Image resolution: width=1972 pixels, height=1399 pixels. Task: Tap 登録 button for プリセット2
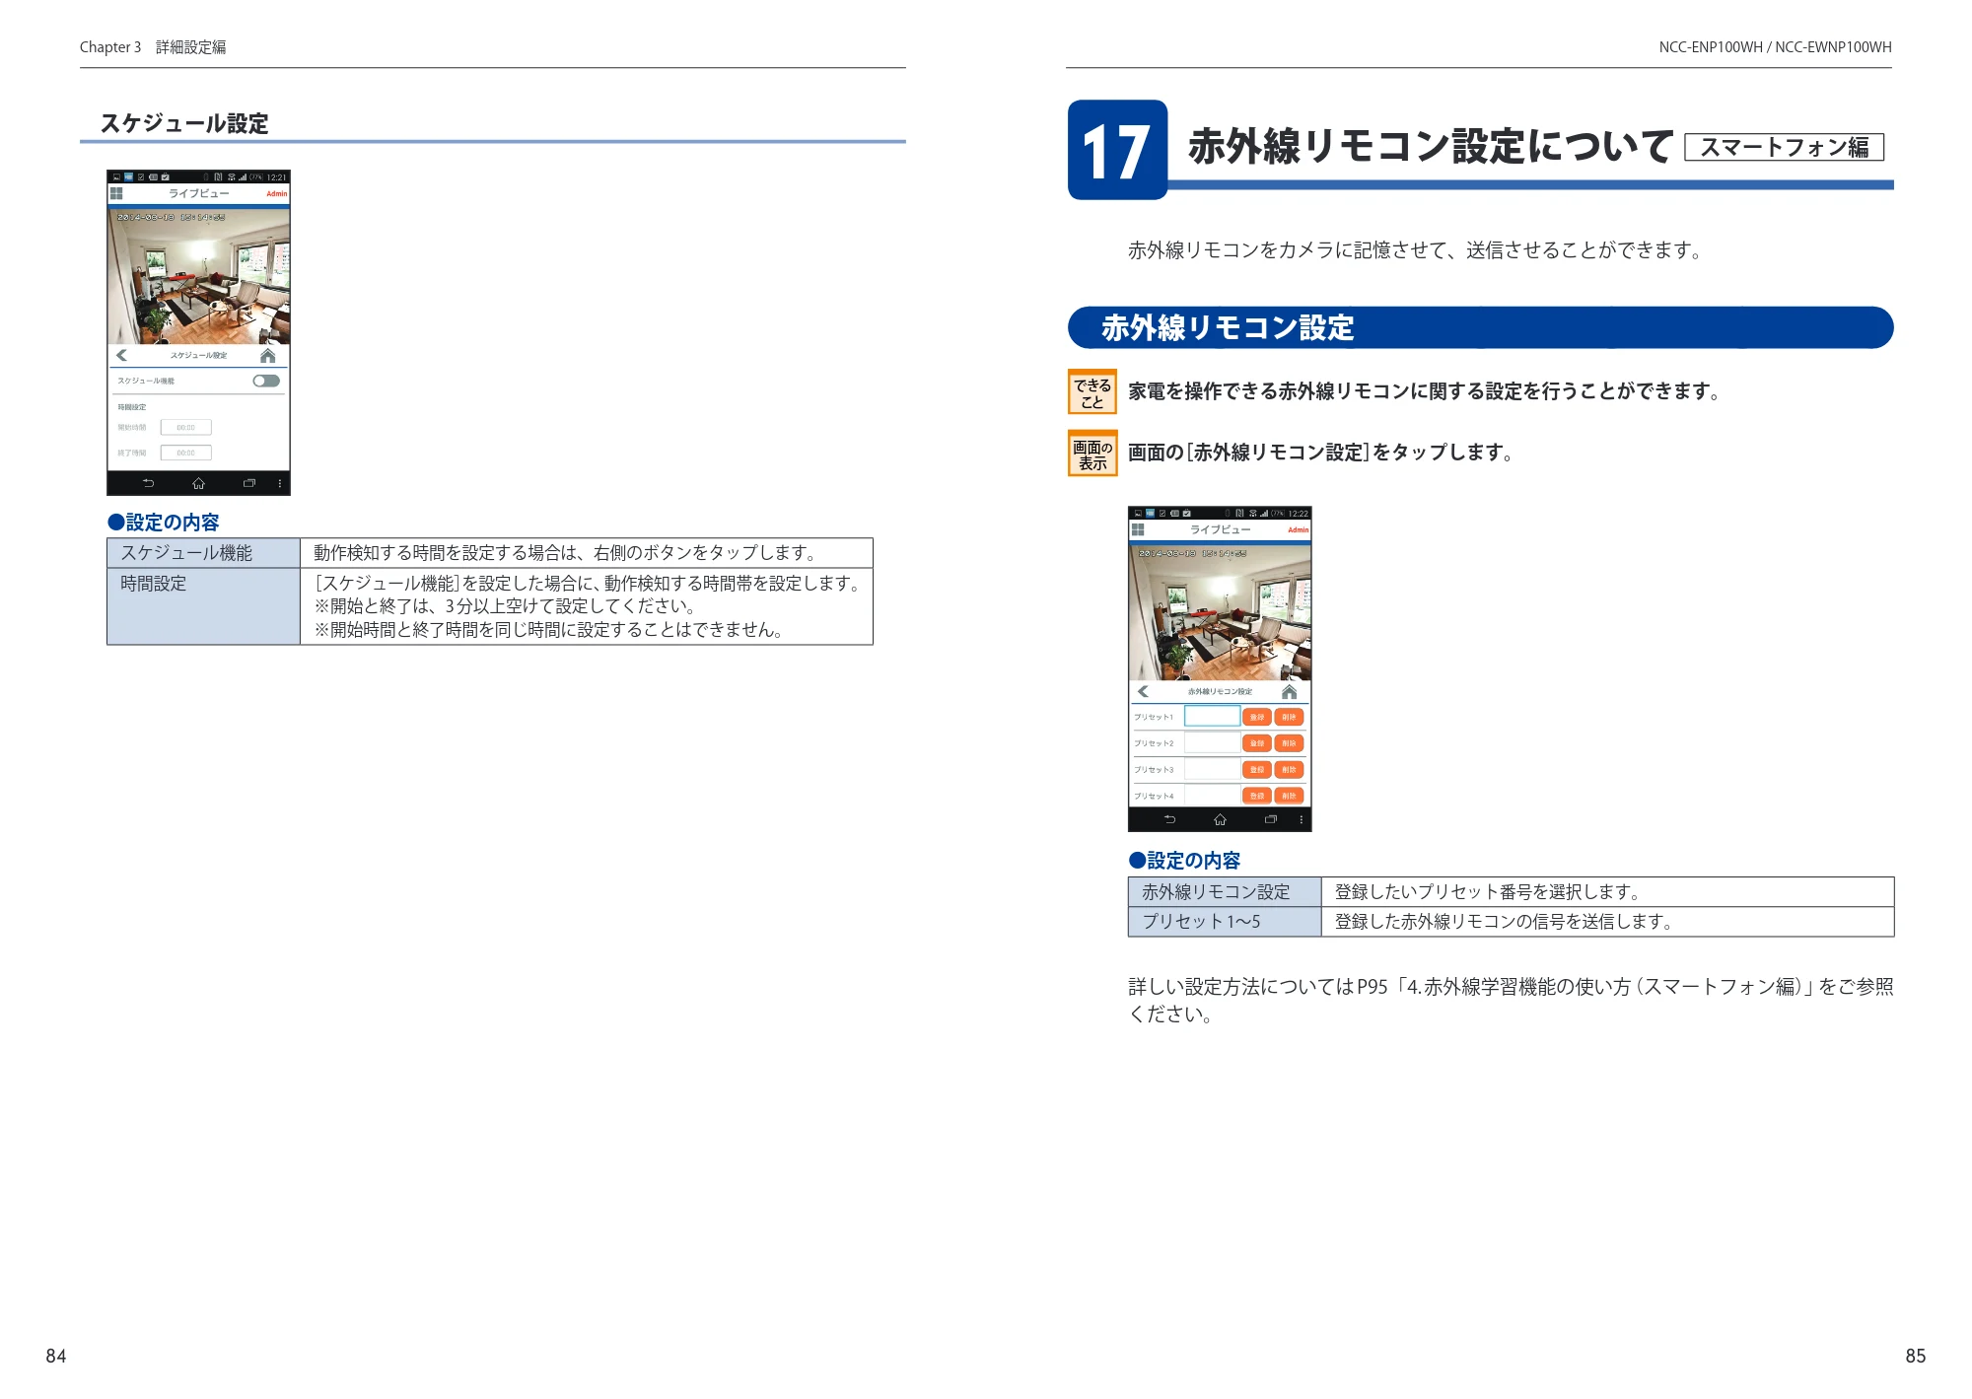pos(1257,743)
